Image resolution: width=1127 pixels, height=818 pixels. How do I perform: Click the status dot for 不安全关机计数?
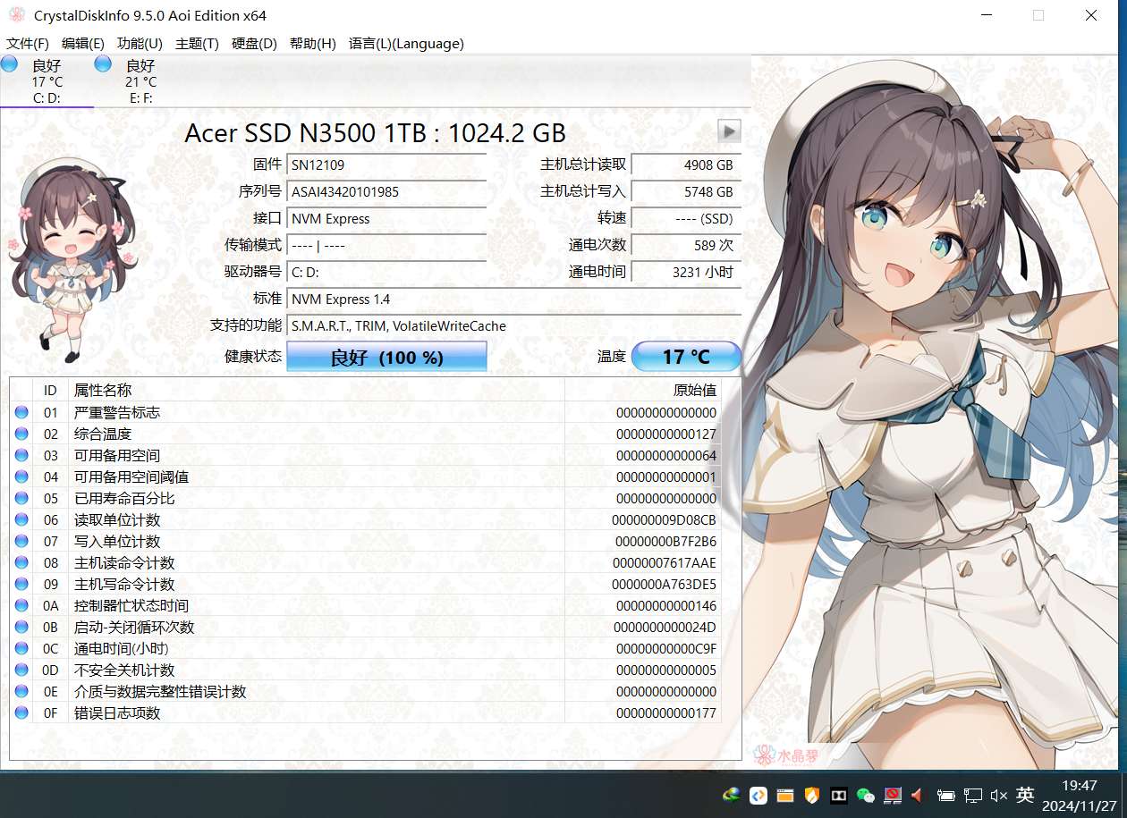tap(21, 670)
